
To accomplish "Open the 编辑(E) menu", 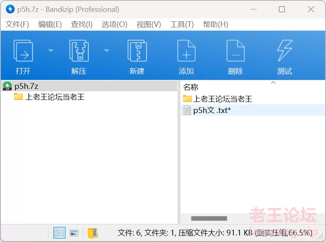I will click(50, 25).
